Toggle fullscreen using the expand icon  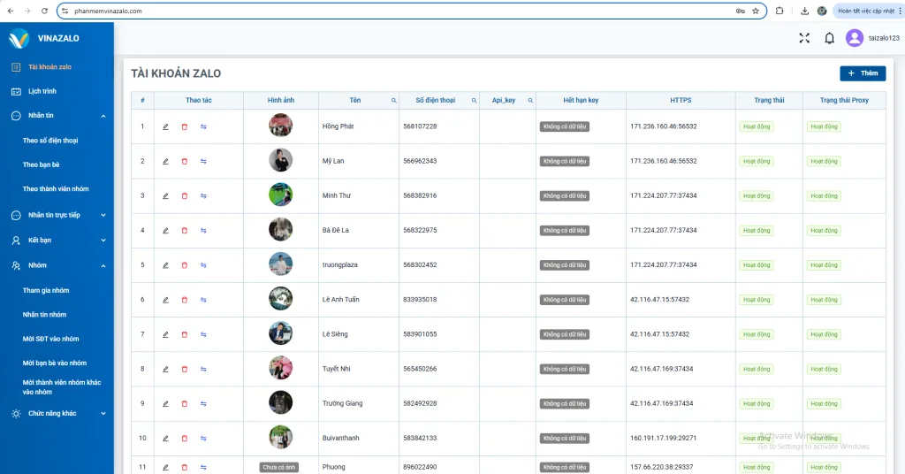point(804,38)
